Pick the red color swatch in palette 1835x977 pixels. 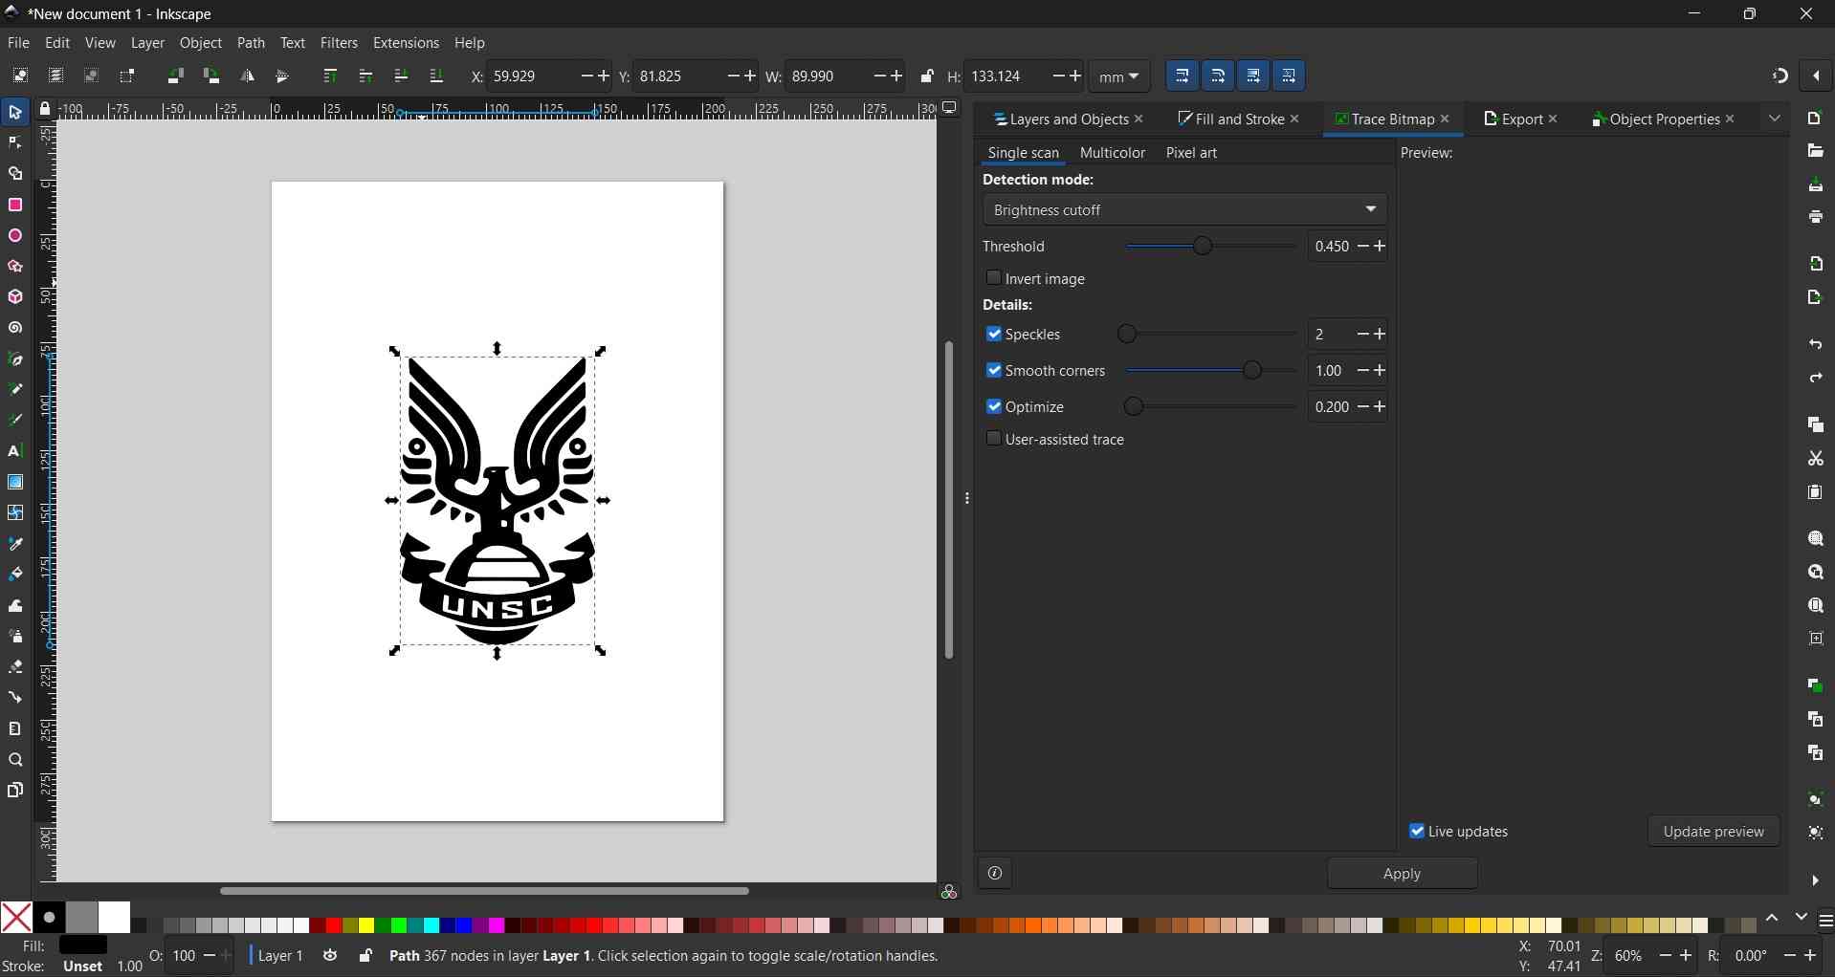(333, 925)
